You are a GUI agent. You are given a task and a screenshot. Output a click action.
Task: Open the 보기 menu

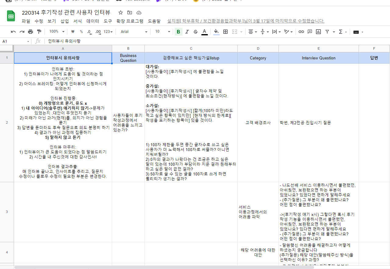click(x=52, y=21)
